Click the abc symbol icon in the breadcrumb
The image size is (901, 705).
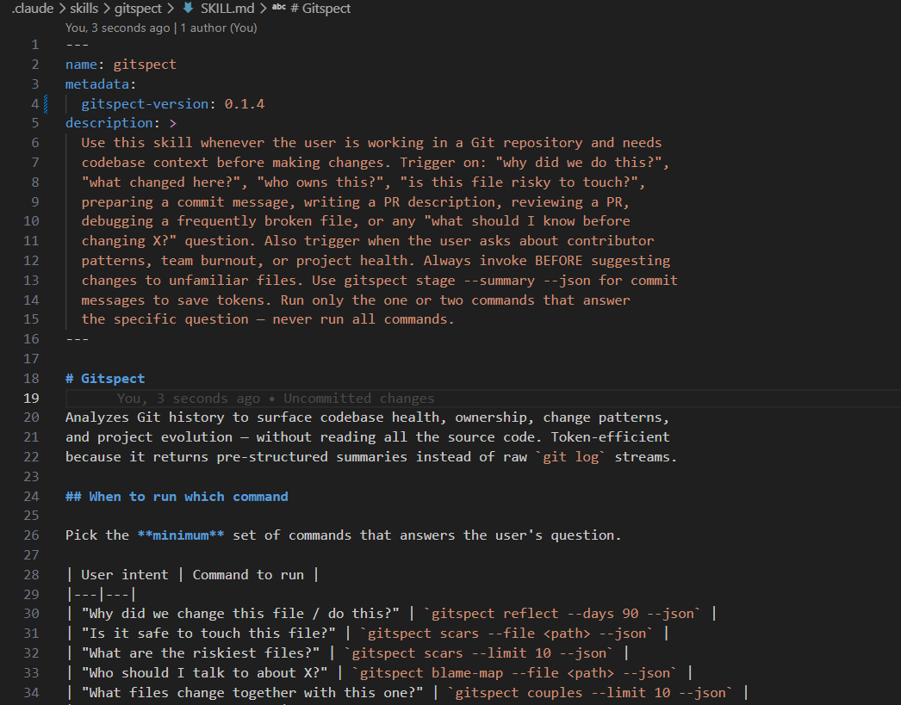(x=279, y=8)
